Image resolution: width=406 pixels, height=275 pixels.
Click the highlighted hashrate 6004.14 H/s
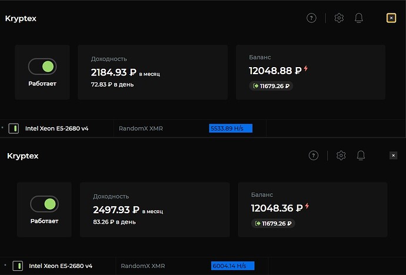[x=233, y=266]
